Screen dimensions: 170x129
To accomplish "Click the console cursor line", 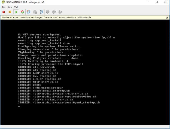I will pyautogui.click(x=19, y=107).
